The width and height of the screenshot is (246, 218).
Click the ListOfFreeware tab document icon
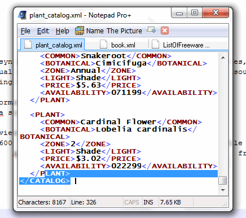(155, 45)
